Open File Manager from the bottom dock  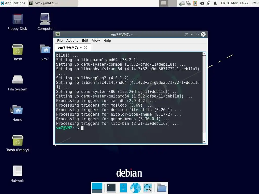click(123, 188)
